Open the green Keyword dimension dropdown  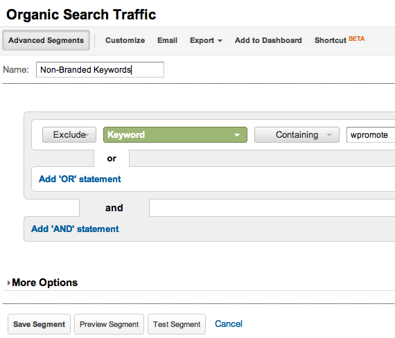[175, 135]
